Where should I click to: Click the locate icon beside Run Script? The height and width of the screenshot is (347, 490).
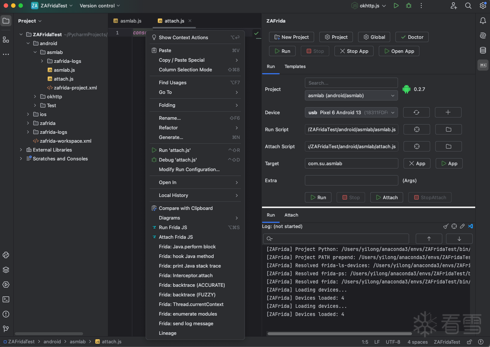(416, 129)
